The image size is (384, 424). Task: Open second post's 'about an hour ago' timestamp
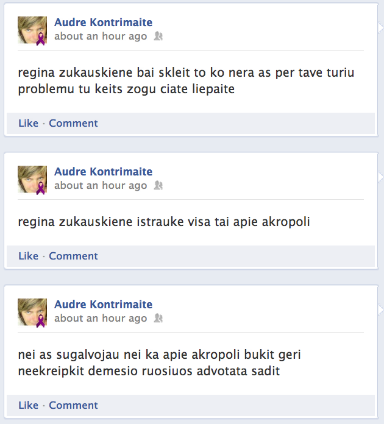pyautogui.click(x=101, y=185)
